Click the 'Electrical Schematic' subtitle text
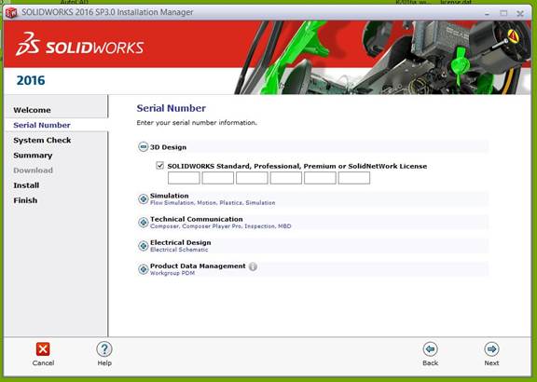Image resolution: width=537 pixels, height=382 pixels. [179, 250]
